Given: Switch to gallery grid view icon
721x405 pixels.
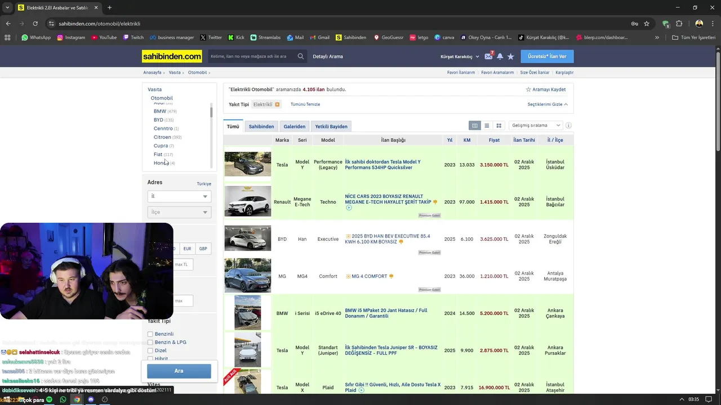Looking at the screenshot, I should (x=499, y=125).
